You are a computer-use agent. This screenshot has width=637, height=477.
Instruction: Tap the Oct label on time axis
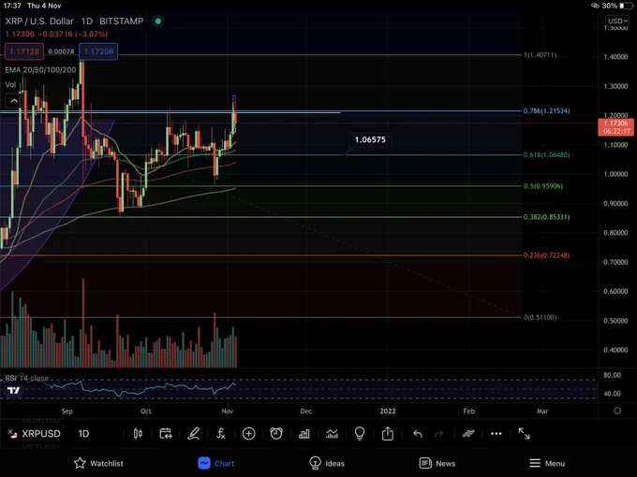(146, 411)
